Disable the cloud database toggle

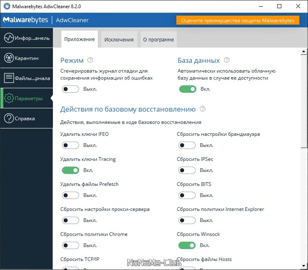(x=187, y=89)
